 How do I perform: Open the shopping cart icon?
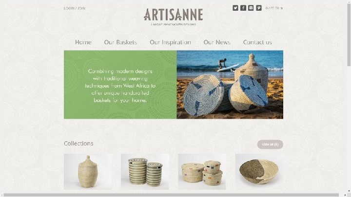(282, 8)
